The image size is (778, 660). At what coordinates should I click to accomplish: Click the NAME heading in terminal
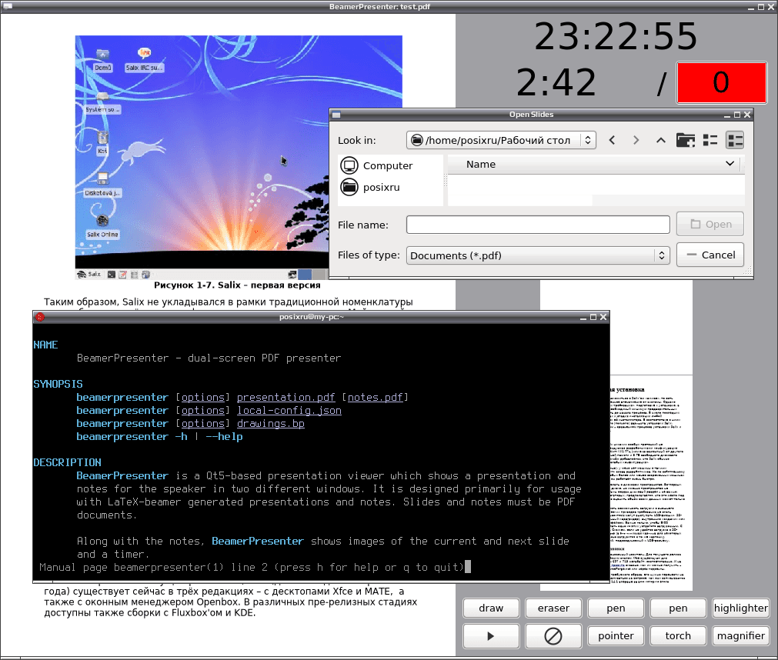click(45, 345)
